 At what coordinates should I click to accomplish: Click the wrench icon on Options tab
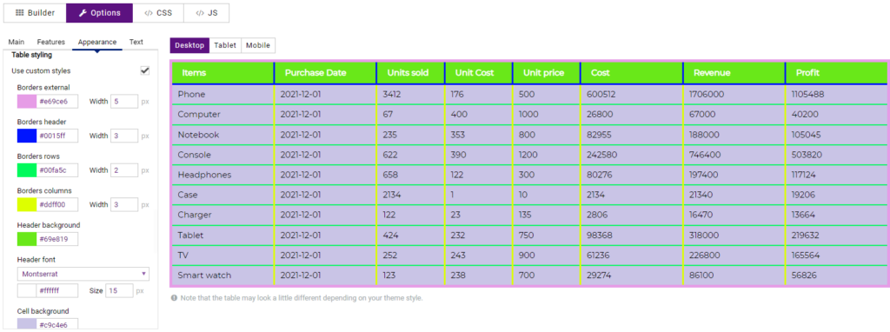pyautogui.click(x=83, y=13)
